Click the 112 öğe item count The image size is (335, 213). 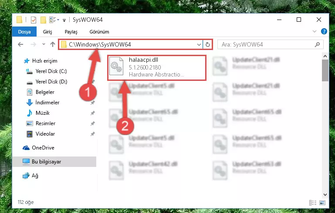coord(26,202)
